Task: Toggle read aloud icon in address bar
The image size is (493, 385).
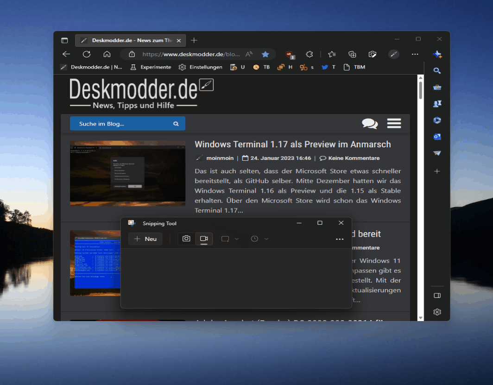Action: coord(249,54)
